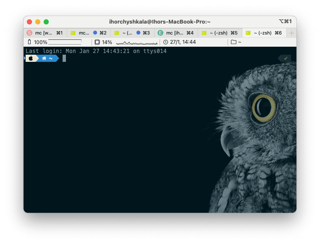
Task: Click the blue activity dot on tab ⌘3
Action: click(138, 33)
